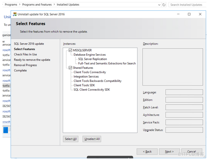The image size is (207, 159).
Task: Click the Select All button
Action: [71, 139]
